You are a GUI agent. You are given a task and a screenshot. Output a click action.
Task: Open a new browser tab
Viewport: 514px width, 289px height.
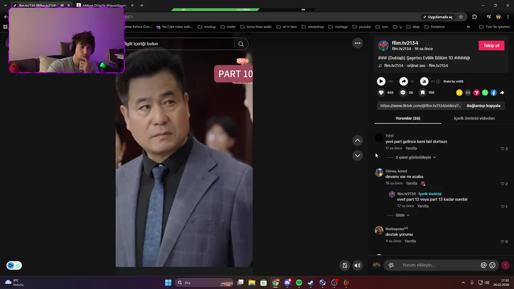[142, 5]
